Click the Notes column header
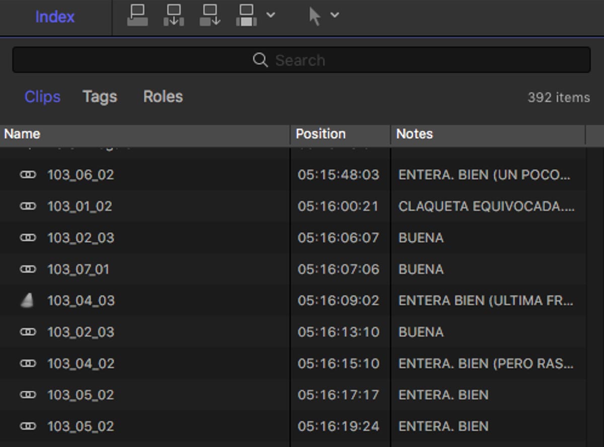Viewport: 604px width, 447px height. coord(488,134)
